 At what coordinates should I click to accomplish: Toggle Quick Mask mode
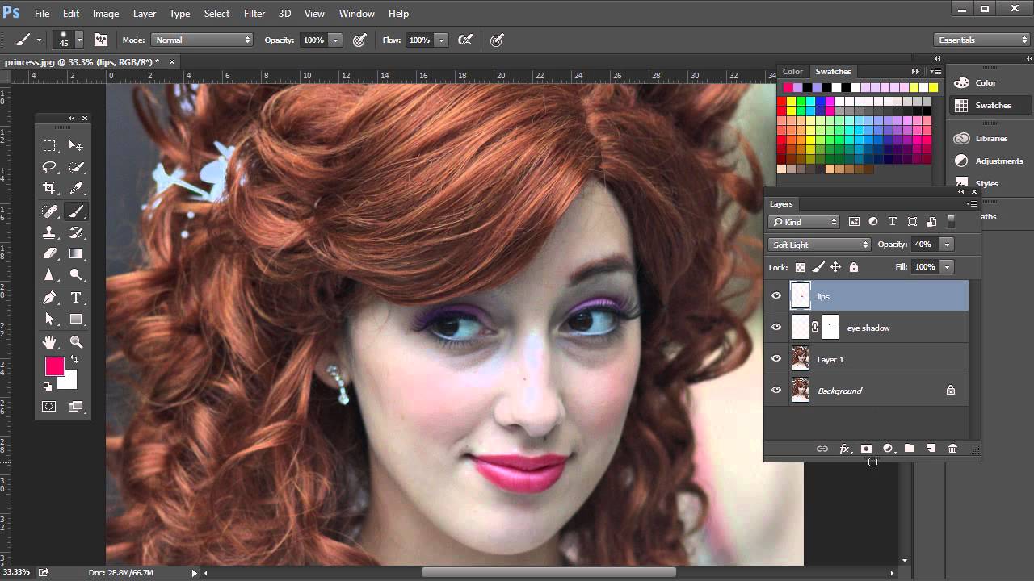[49, 407]
